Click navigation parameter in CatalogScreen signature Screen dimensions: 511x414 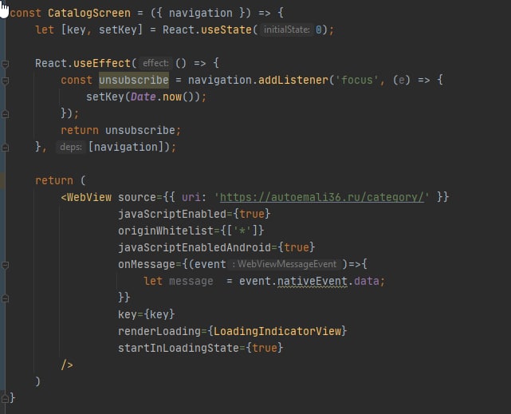pos(201,13)
